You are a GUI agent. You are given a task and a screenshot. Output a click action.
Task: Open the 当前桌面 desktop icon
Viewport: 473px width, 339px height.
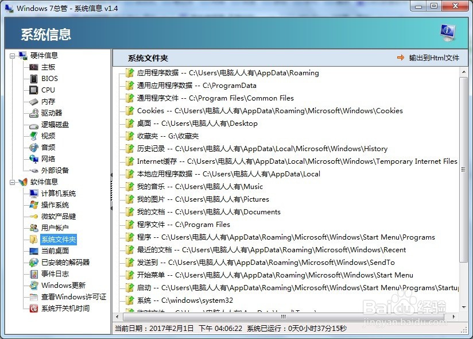[x=34, y=251]
